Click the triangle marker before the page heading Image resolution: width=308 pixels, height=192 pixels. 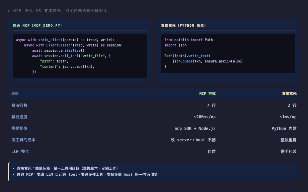9,11
